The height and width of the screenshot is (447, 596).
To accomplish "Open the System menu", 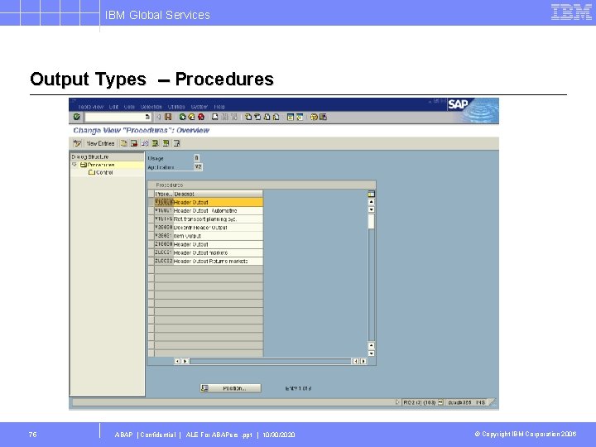I will click(199, 107).
